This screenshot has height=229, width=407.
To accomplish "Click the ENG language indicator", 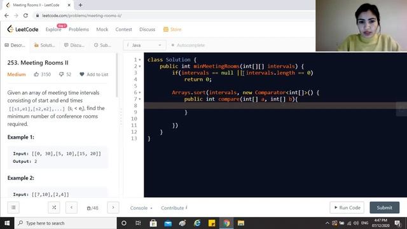I will 364,223.
